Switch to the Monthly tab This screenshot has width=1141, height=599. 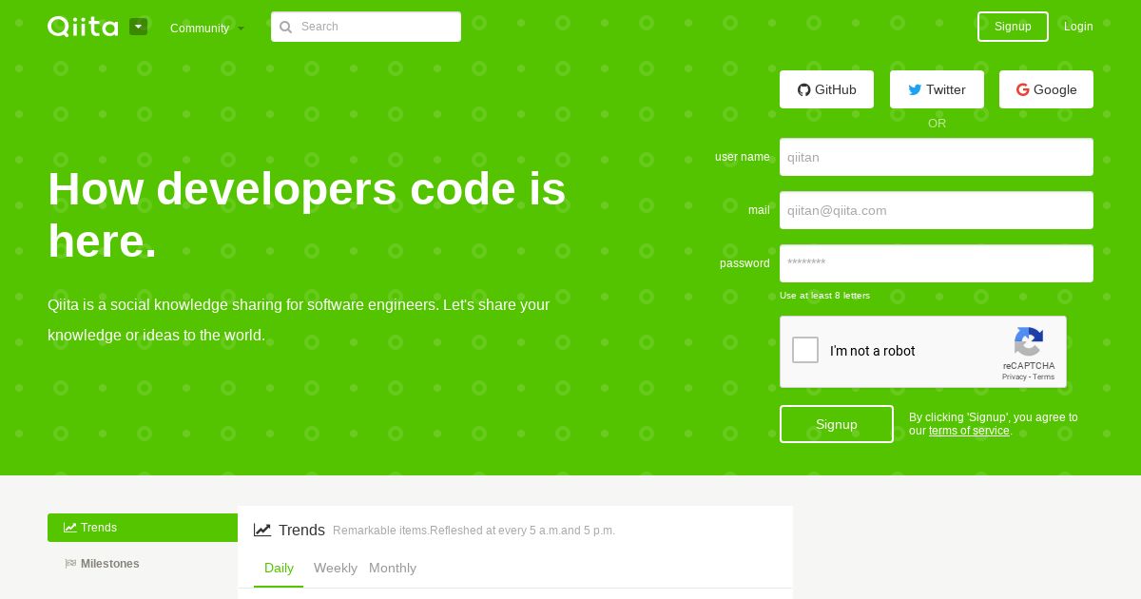(393, 568)
